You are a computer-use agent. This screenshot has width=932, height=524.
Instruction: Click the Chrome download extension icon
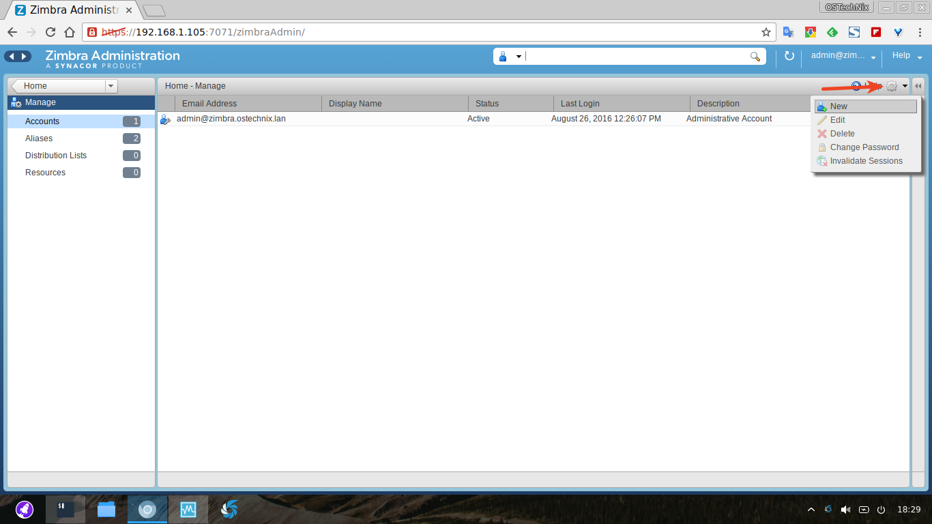coord(810,32)
